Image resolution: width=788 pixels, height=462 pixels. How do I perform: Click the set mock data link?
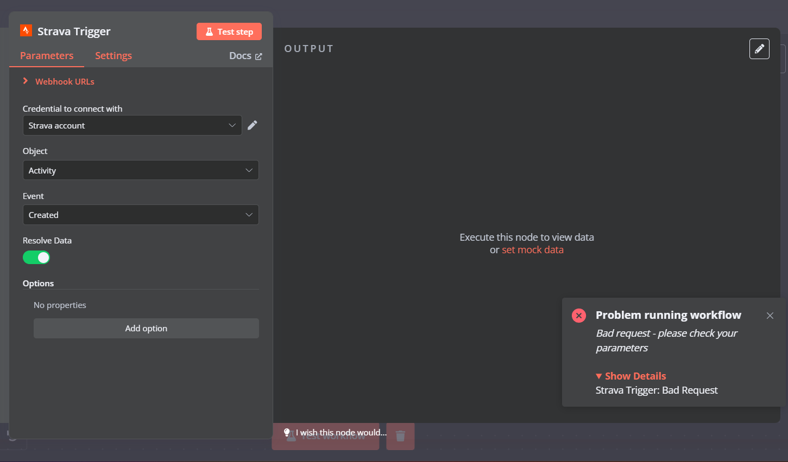point(532,249)
